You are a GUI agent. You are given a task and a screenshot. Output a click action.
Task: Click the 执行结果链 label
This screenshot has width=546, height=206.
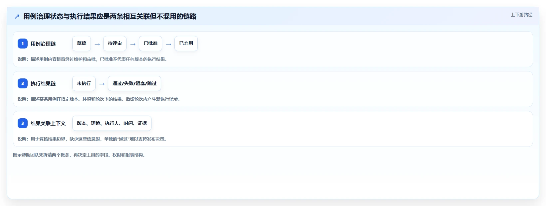[x=43, y=83]
